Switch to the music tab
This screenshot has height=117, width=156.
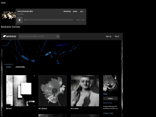pyautogui.click(x=9, y=67)
